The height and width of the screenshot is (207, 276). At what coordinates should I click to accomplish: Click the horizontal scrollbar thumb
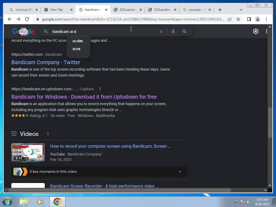(x=119, y=190)
